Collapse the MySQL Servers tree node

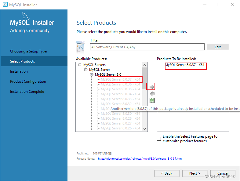tap(80, 65)
